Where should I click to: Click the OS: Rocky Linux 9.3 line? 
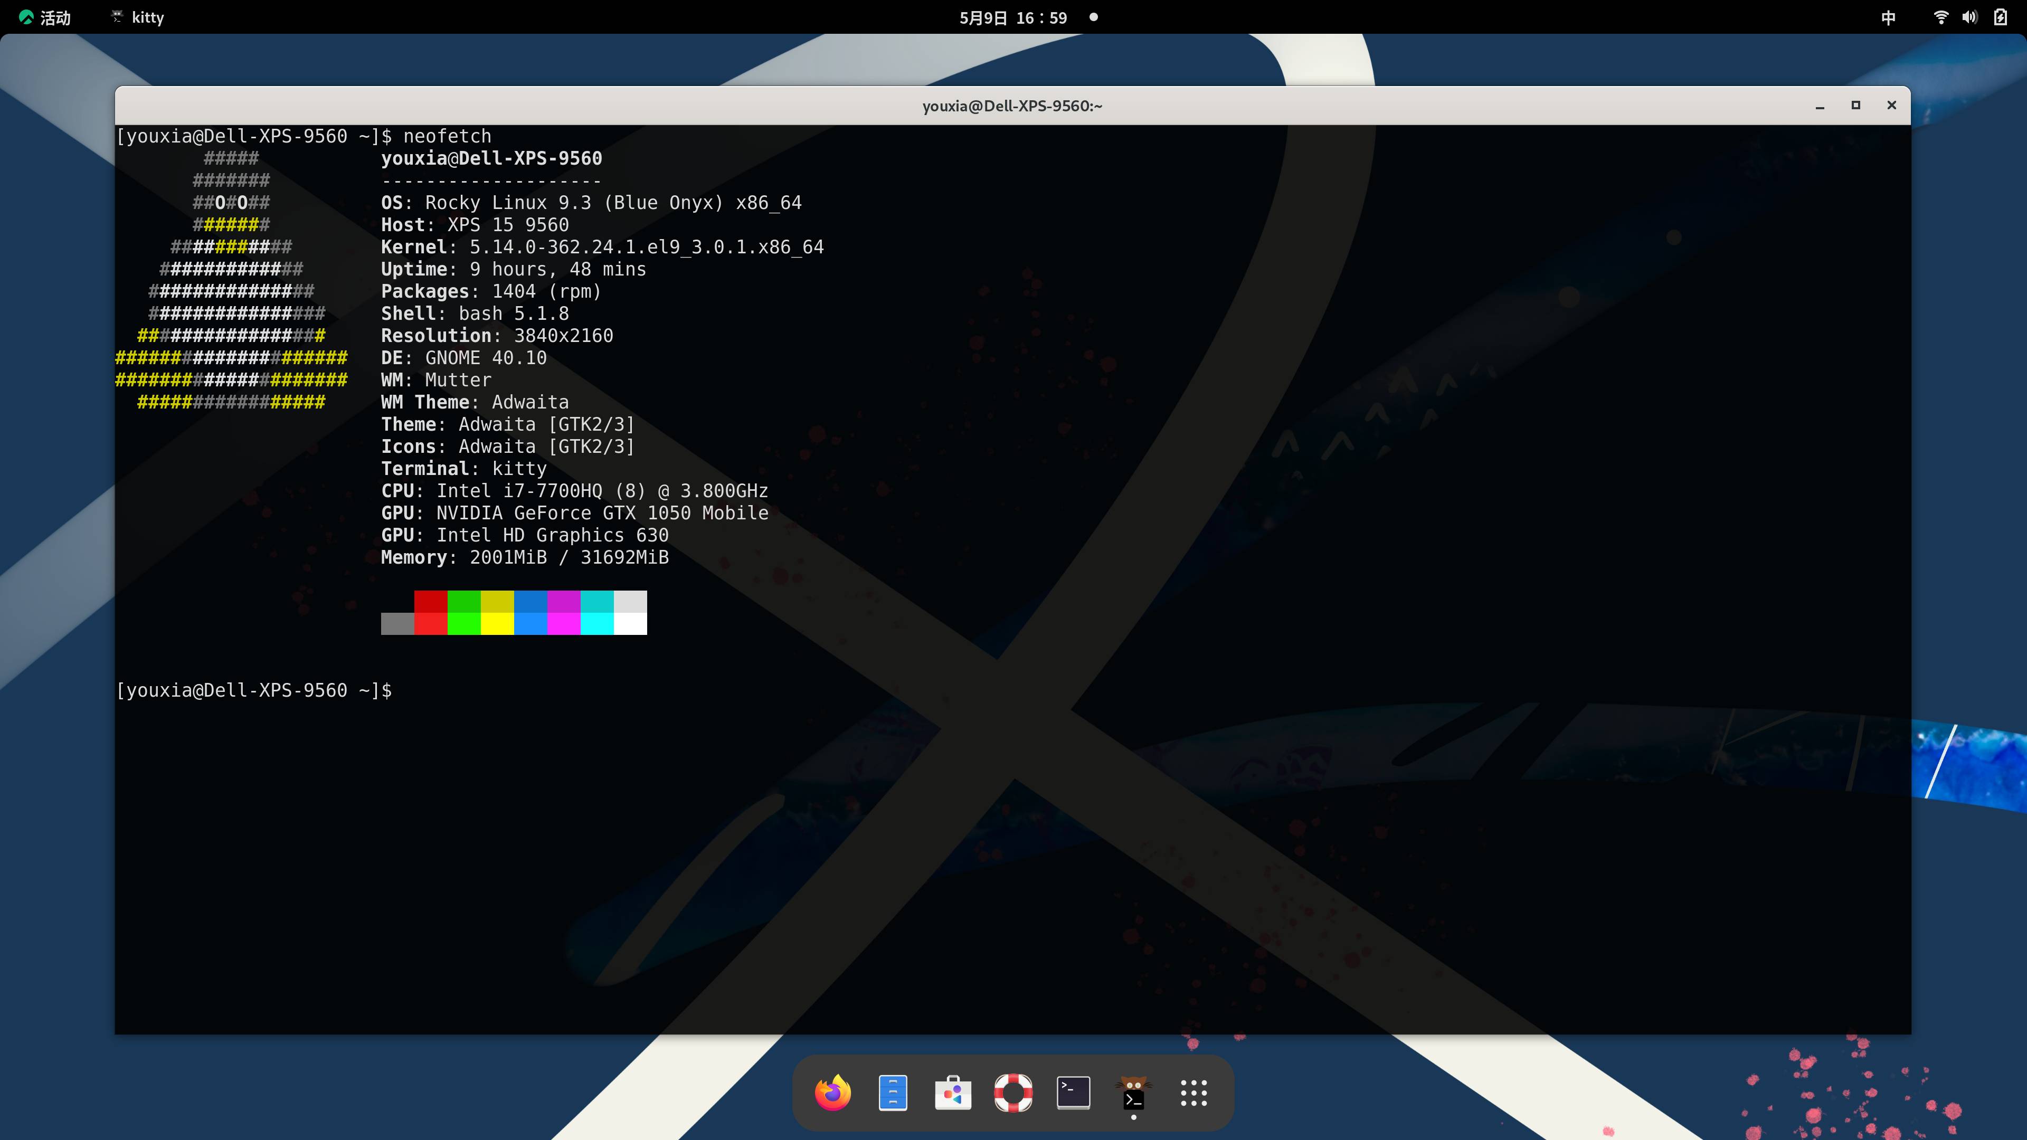591,203
